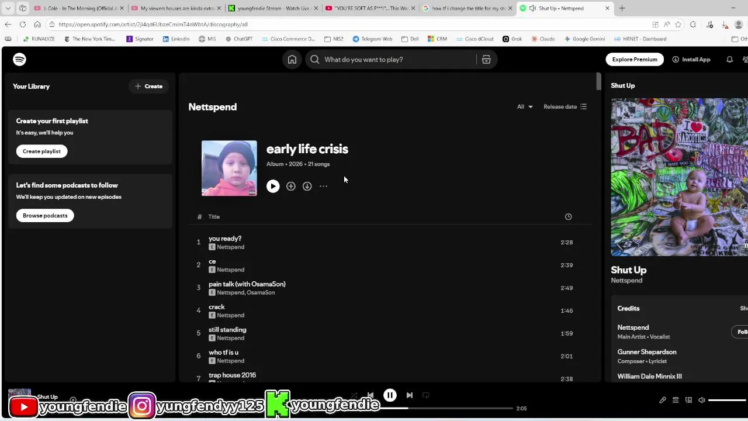The image size is (748, 421).
Task: Open a new browser tab
Action: coord(622,8)
